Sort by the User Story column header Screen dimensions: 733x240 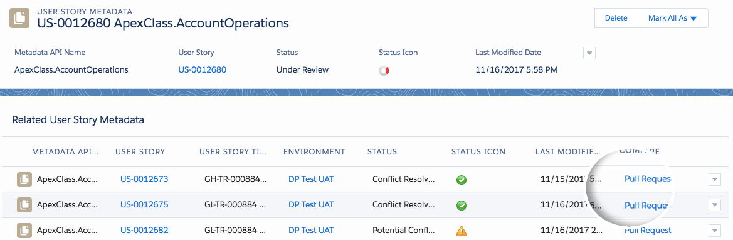click(x=140, y=151)
